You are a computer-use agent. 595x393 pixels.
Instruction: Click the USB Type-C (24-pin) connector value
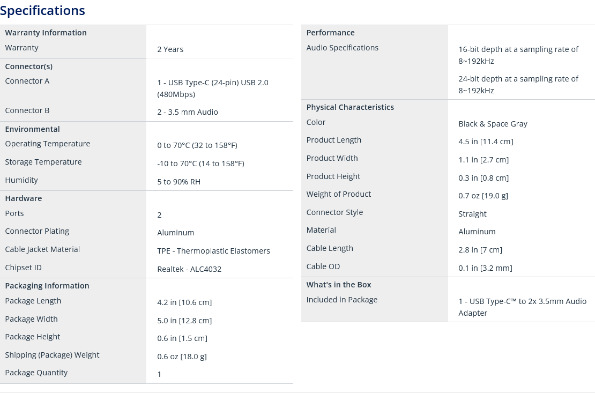coord(212,88)
